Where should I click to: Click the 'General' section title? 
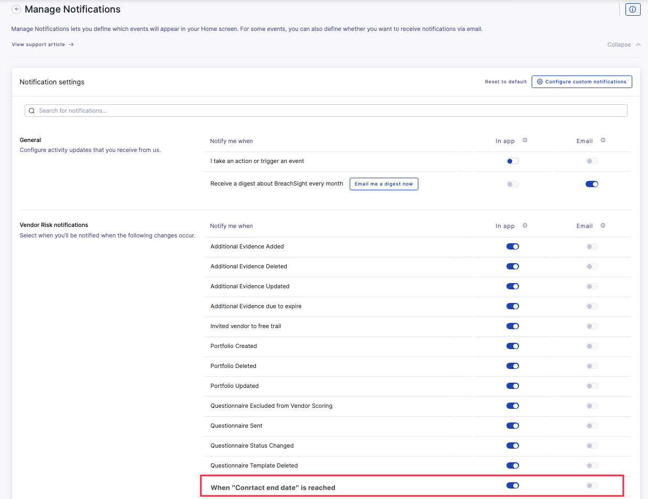point(30,140)
